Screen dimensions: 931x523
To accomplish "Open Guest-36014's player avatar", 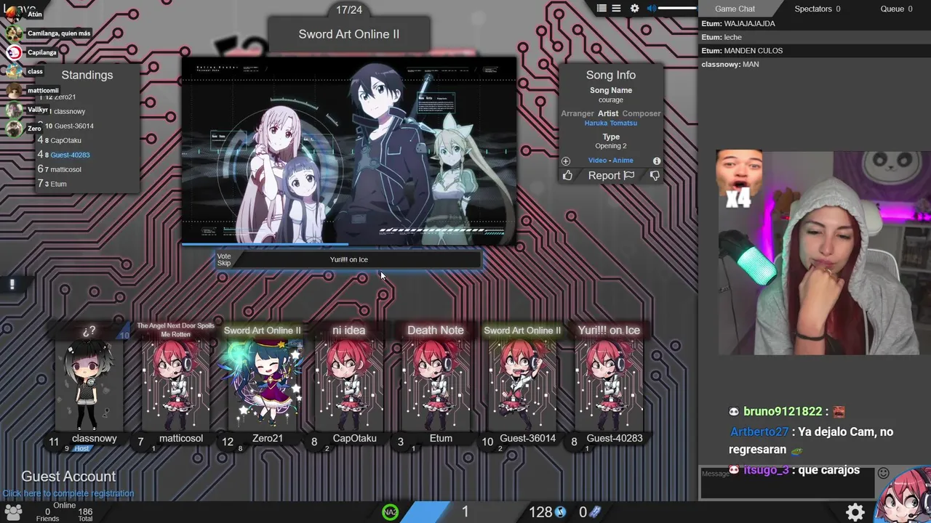I will pos(522,385).
